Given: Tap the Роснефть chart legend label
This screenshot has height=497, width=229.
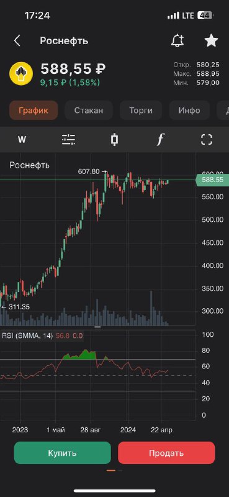Looking at the screenshot, I should coord(29,165).
